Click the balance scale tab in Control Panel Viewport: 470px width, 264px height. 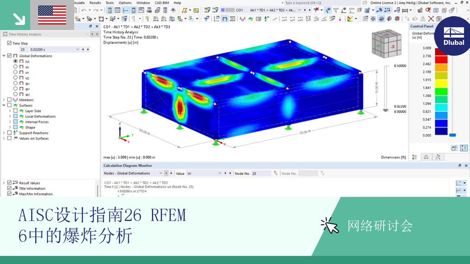pyautogui.click(x=426, y=157)
